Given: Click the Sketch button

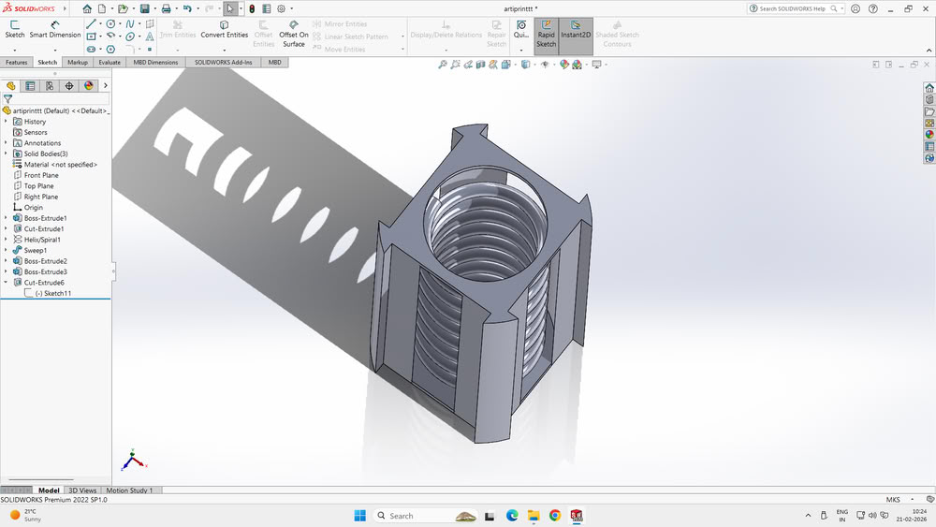Looking at the screenshot, I should pos(15,29).
